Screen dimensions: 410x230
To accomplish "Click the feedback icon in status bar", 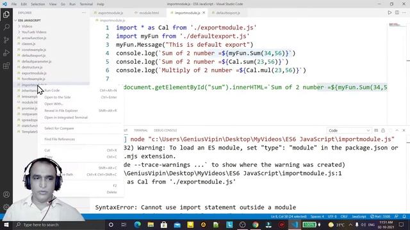I will (x=397, y=217).
